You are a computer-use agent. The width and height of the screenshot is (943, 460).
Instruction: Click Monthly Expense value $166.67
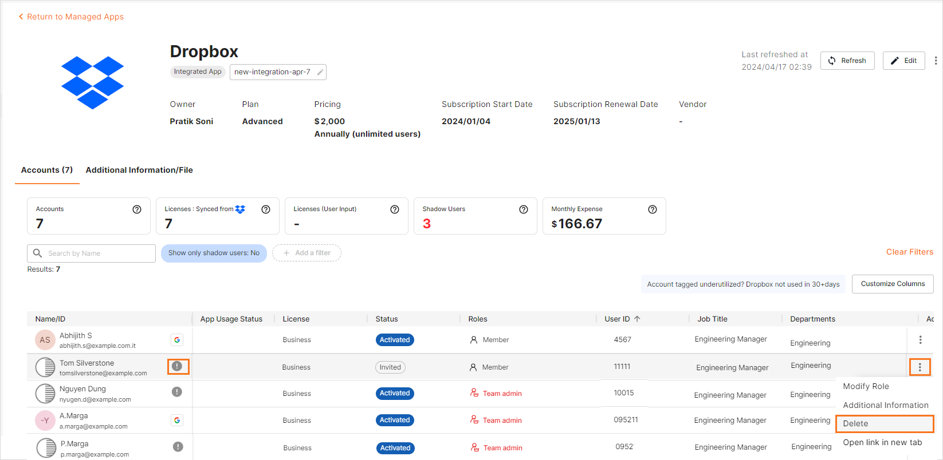click(x=576, y=224)
